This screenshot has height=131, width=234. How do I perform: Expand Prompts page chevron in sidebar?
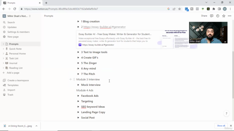pyautogui.click(x=3, y=44)
